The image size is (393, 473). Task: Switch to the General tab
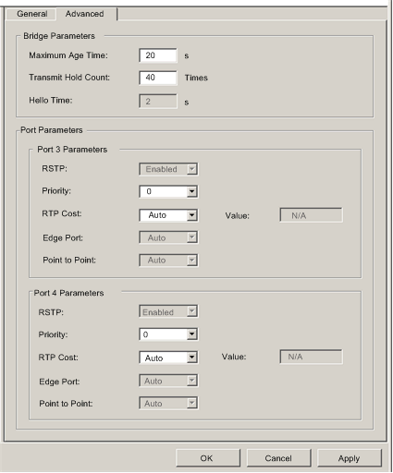[x=31, y=14]
